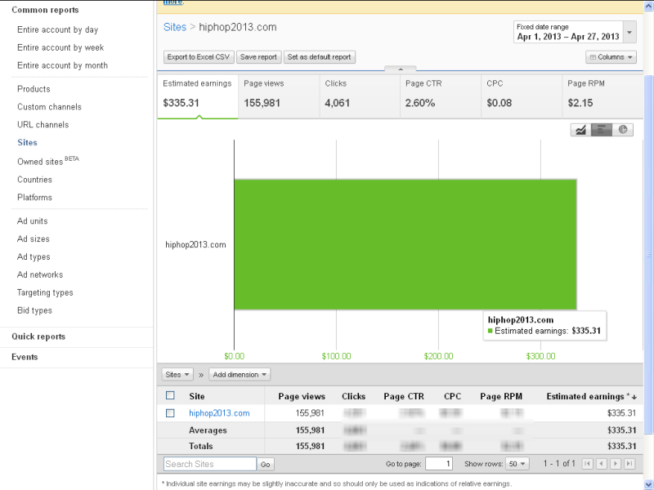Click the Save report button
Image resolution: width=654 pixels, height=490 pixels.
click(x=258, y=57)
